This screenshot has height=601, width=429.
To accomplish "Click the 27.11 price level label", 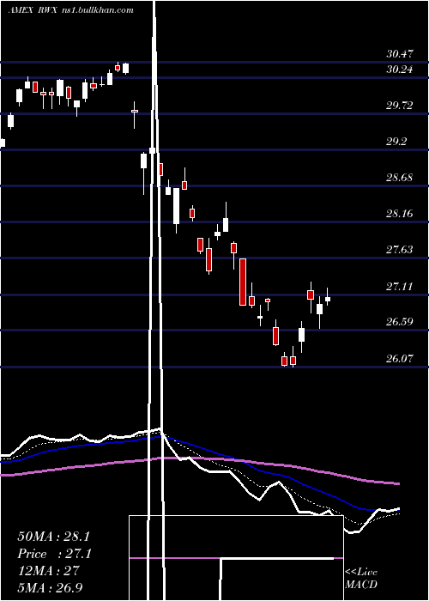I will pos(400,286).
